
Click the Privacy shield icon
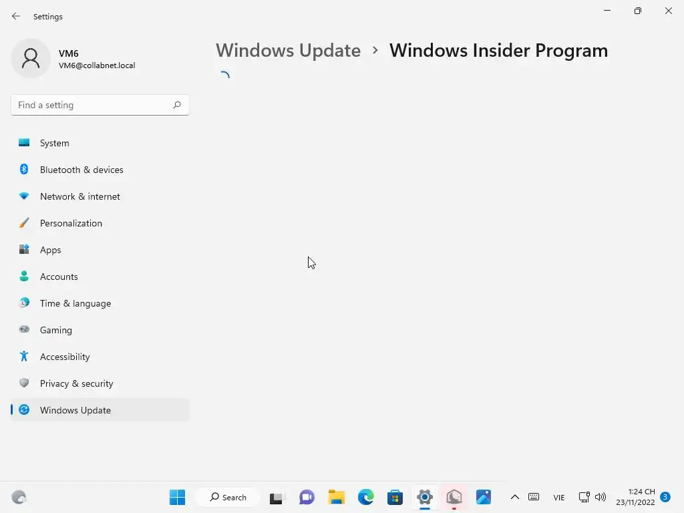(x=24, y=383)
